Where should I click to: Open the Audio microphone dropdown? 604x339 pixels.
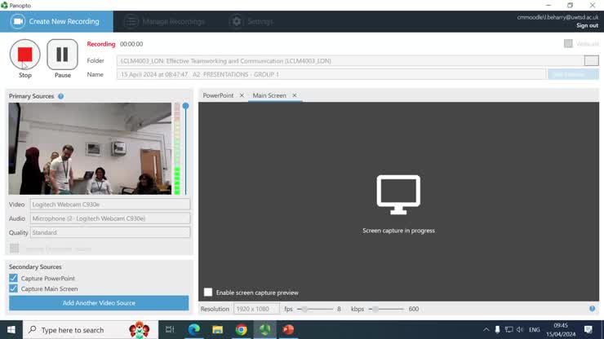[x=109, y=218]
